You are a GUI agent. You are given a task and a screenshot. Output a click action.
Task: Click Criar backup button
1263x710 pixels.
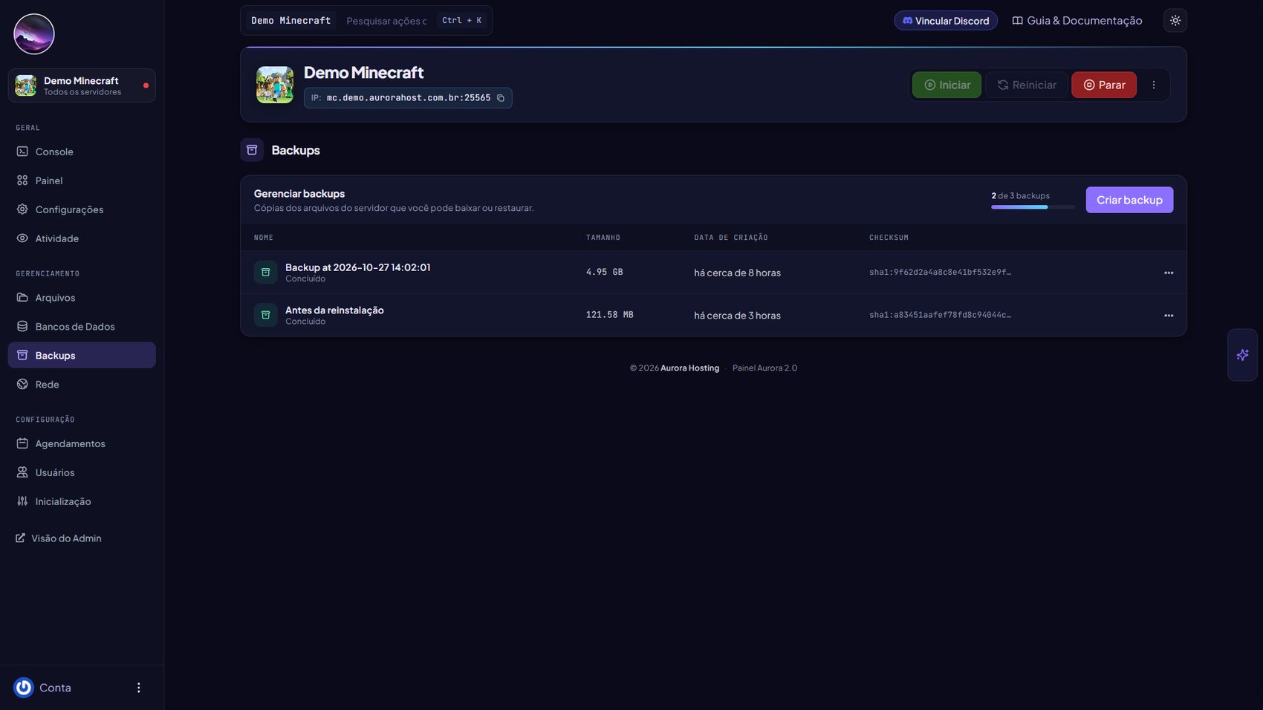tap(1129, 200)
